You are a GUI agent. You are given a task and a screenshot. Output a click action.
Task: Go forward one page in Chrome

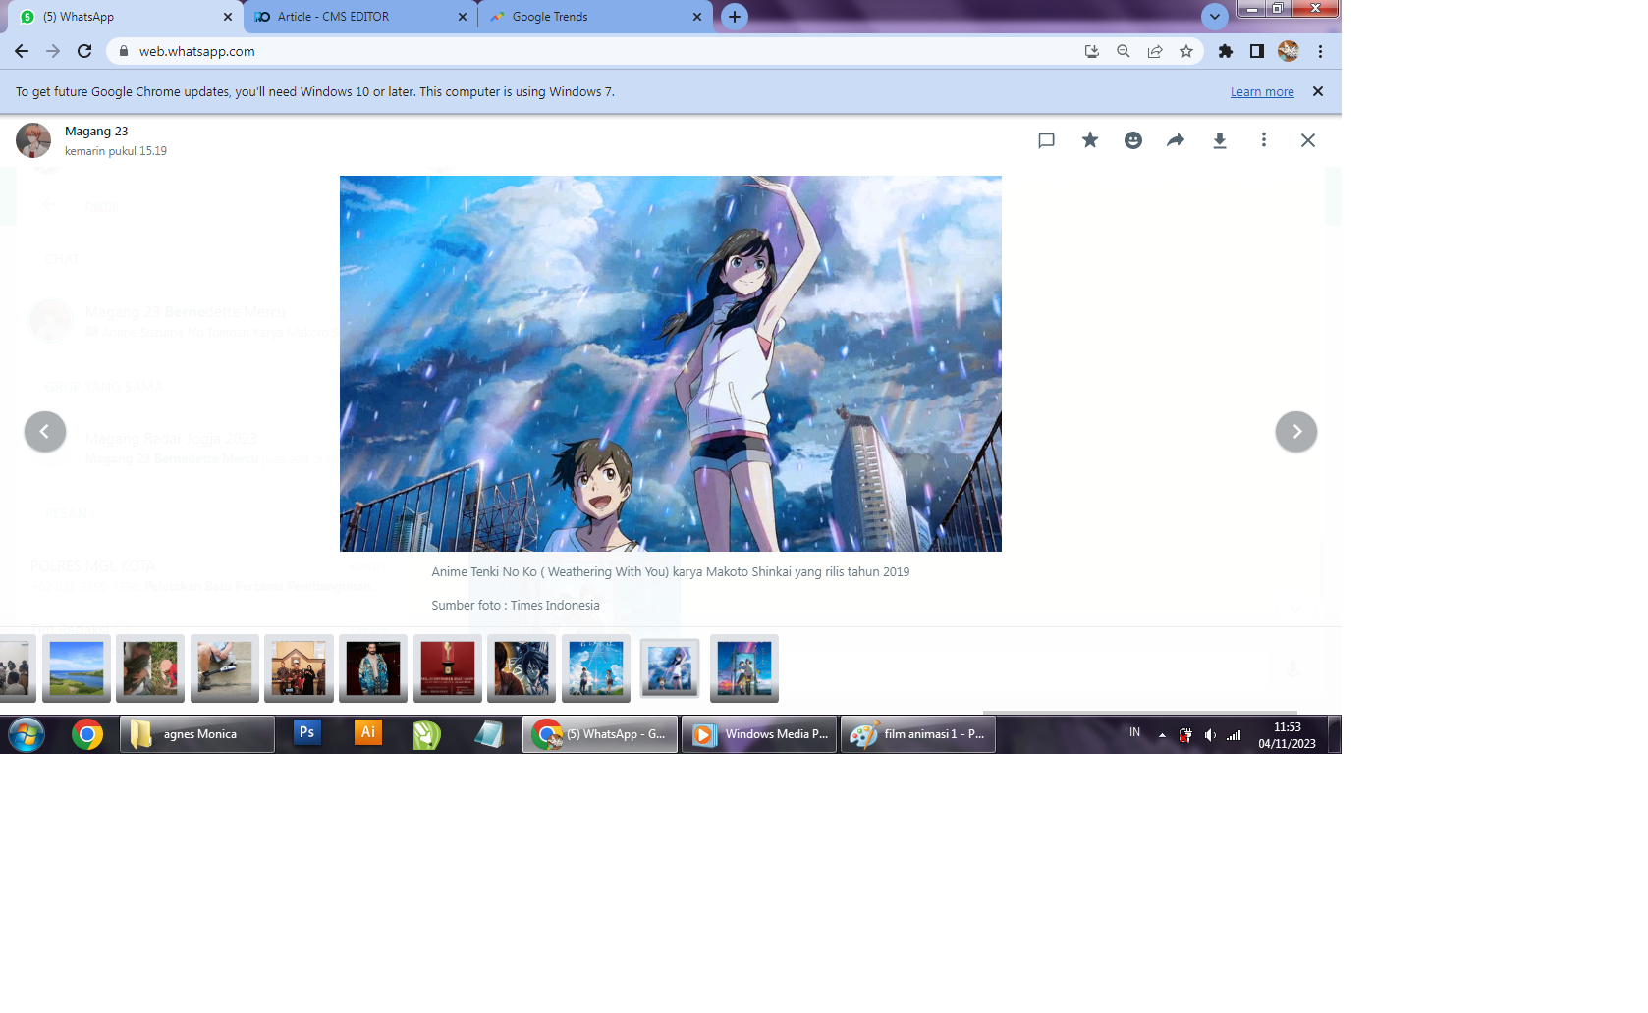tap(53, 51)
